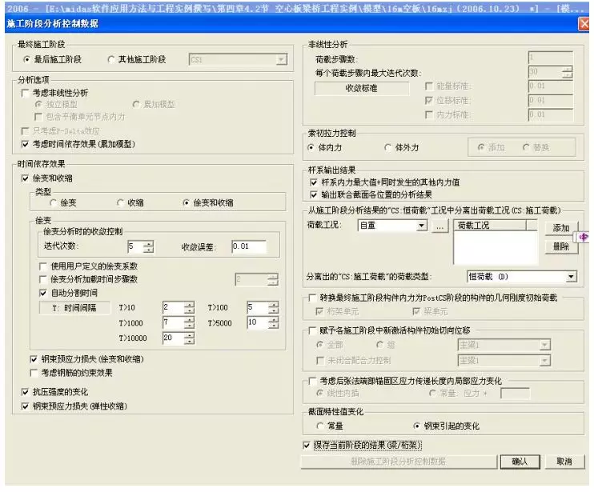
Task: Toggle 保存当前阶段的结果(梁/桁架) checkbox
Action: (x=306, y=446)
